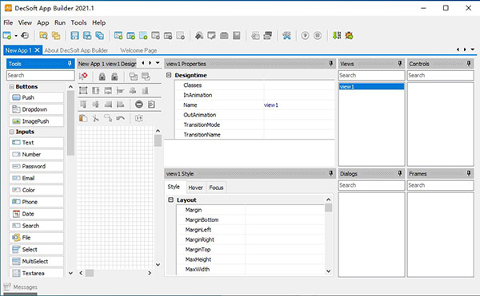
Task: Open the Run menu
Action: 60,22
